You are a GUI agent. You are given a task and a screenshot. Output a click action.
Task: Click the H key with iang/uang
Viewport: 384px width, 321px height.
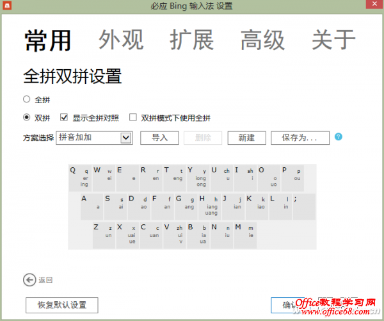coord(210,207)
